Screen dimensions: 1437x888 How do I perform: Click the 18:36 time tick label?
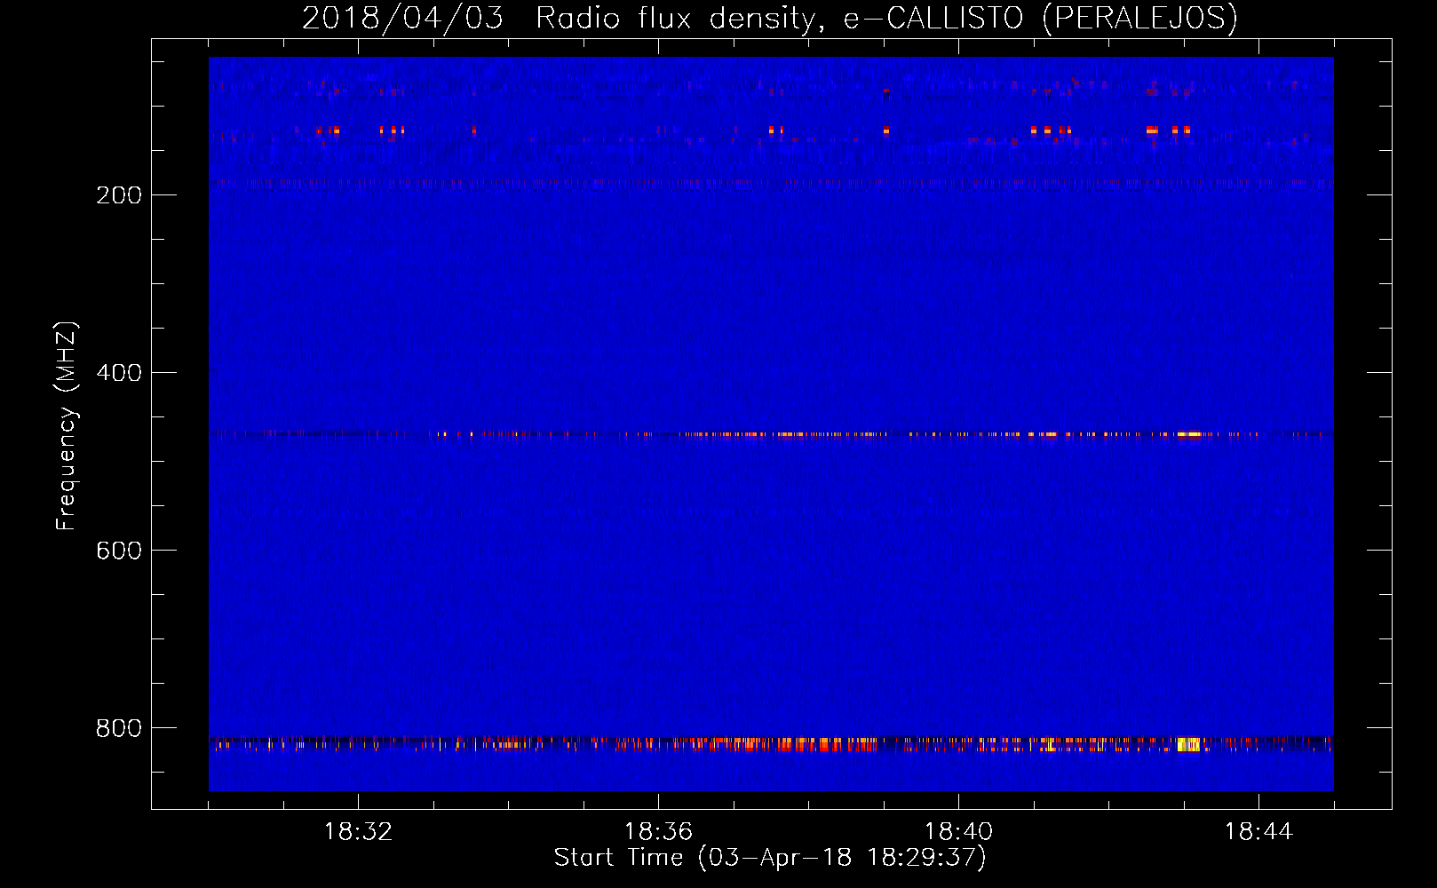point(658,832)
